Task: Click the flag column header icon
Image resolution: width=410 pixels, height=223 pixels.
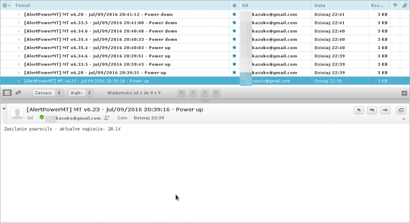Action: tap(395, 5)
